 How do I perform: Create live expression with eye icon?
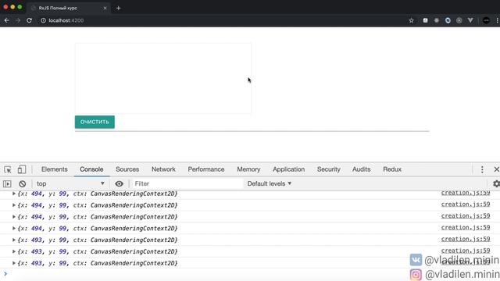tap(119, 184)
